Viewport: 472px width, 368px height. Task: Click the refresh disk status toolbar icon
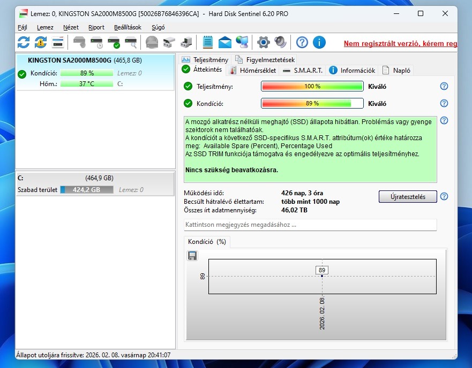tap(24, 42)
